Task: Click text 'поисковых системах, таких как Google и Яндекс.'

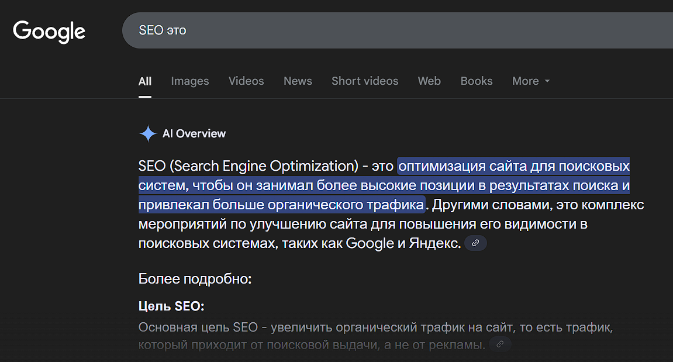Action: 299,243
